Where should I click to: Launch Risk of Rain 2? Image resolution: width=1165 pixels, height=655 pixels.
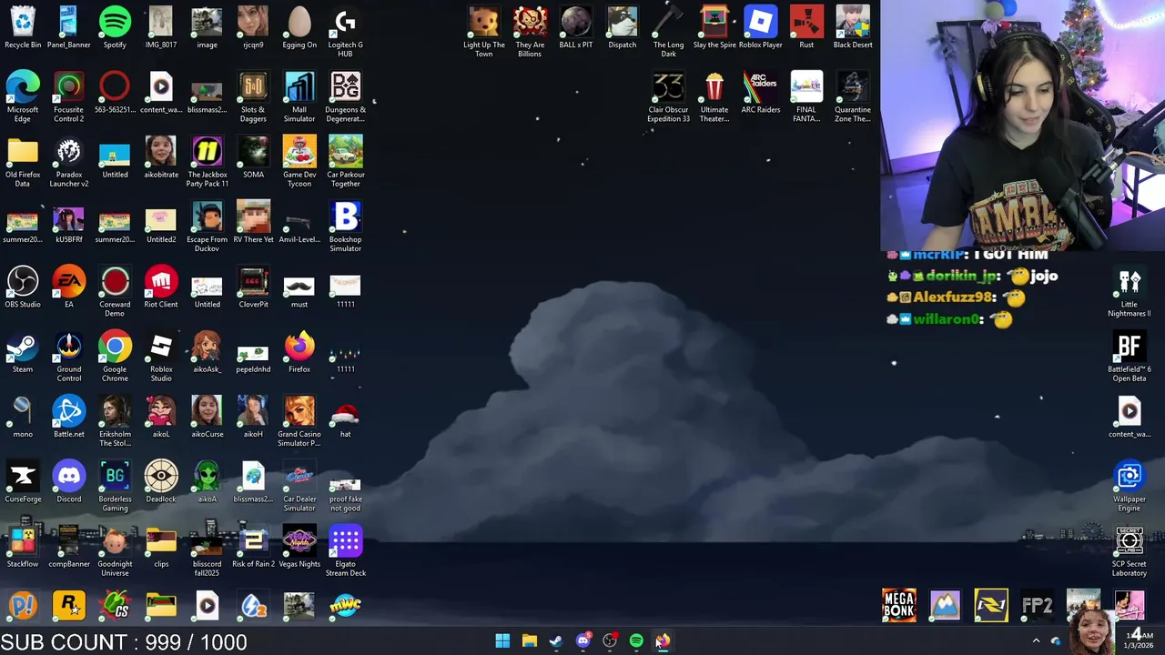pyautogui.click(x=253, y=547)
